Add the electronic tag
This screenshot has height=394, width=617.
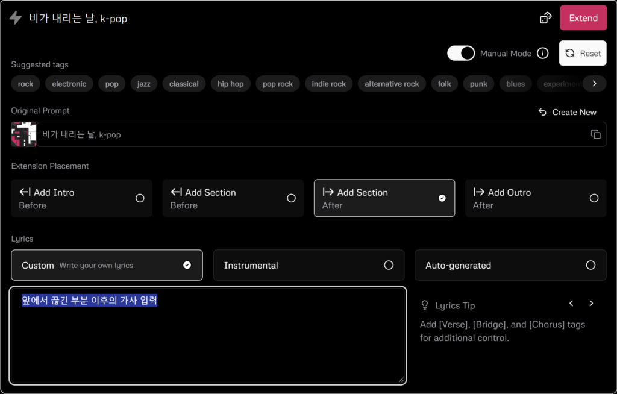[x=69, y=84]
